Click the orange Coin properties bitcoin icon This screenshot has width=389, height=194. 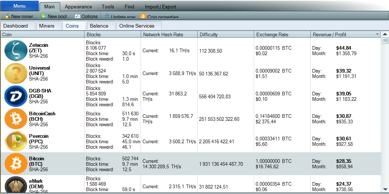click(142, 16)
